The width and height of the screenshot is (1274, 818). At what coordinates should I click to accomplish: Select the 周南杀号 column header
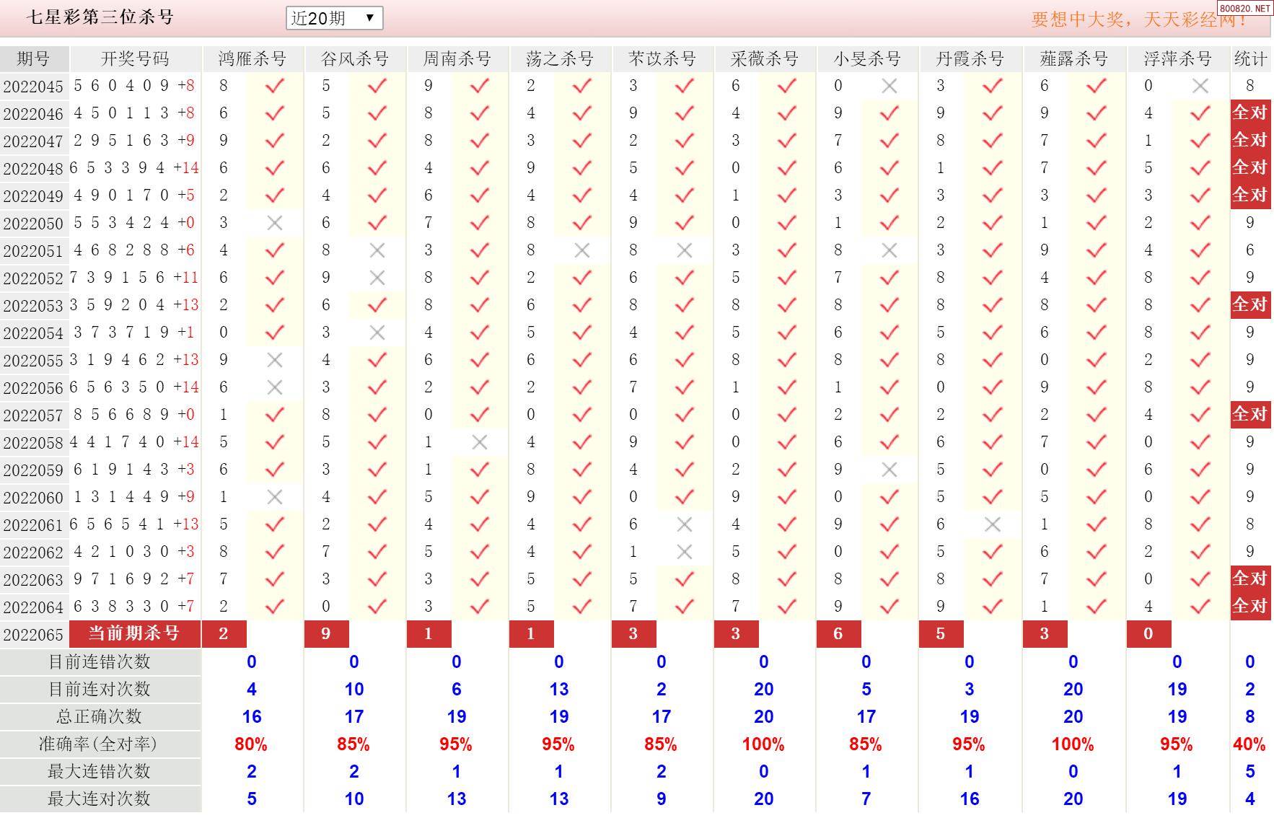(457, 59)
